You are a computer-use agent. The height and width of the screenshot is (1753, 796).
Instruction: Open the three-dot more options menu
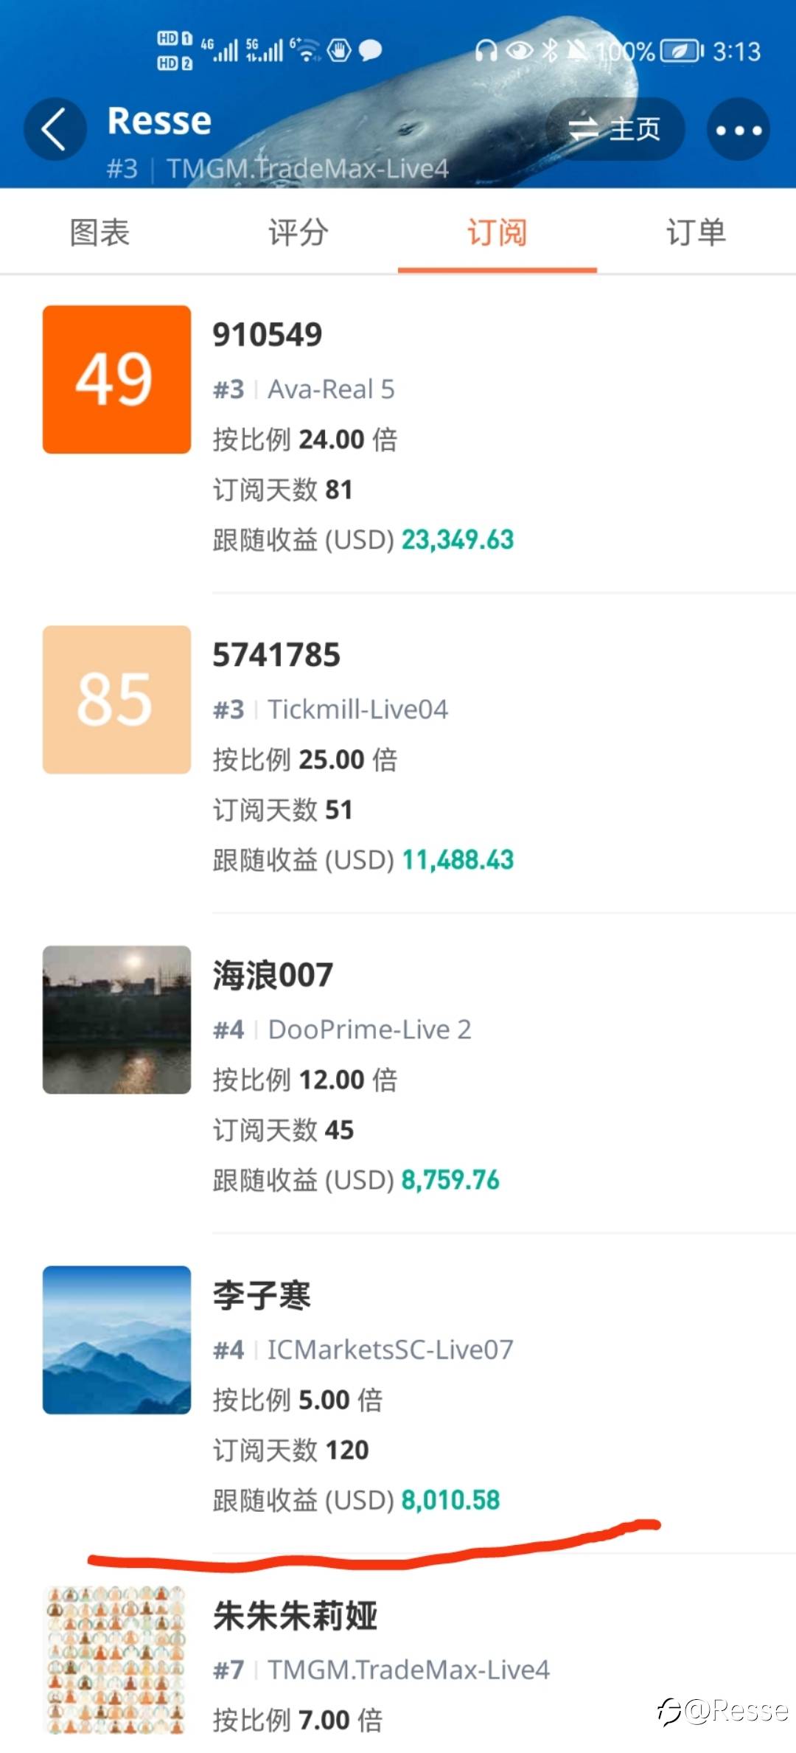739,130
